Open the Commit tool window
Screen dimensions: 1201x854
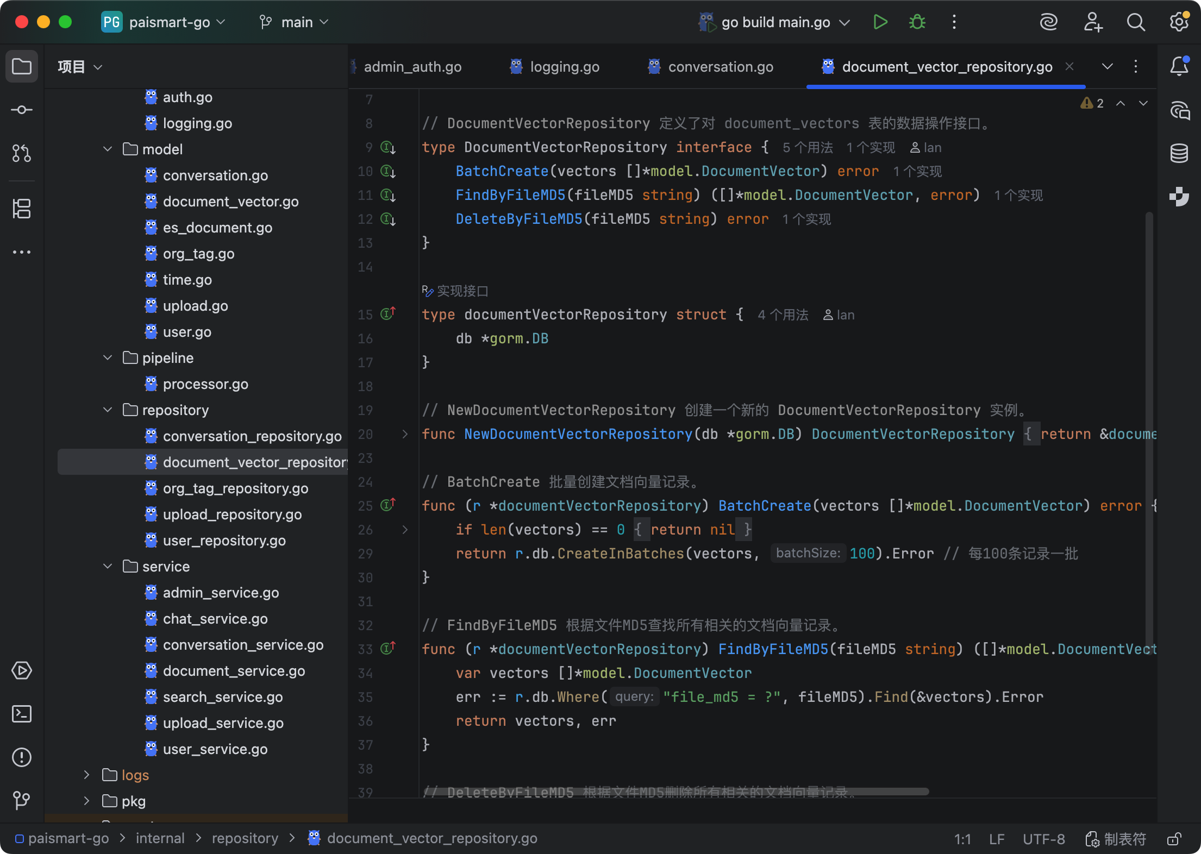tap(22, 110)
